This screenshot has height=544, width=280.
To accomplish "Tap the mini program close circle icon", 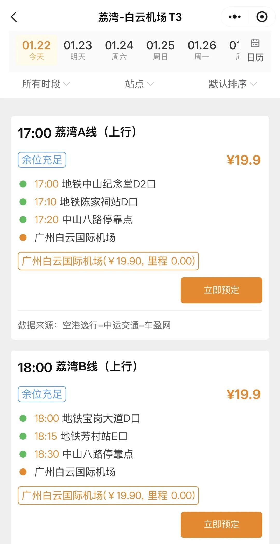I will [262, 17].
